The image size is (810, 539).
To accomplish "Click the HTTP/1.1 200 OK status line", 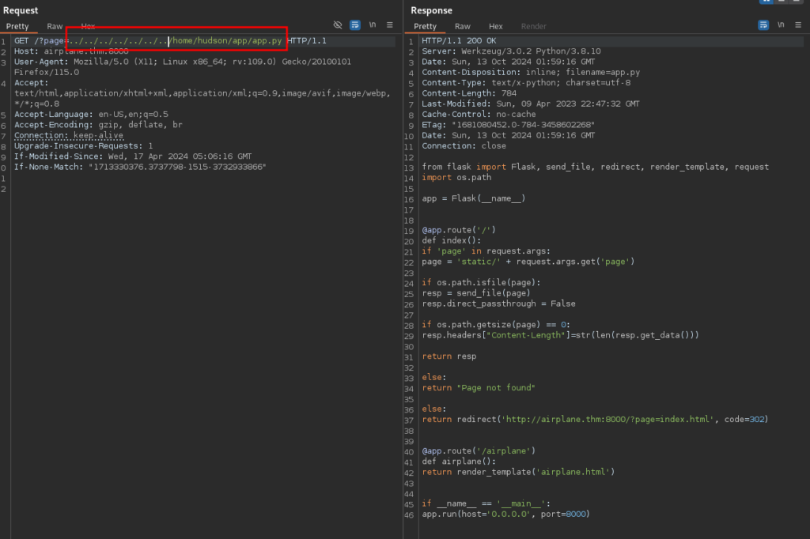I will (459, 41).
